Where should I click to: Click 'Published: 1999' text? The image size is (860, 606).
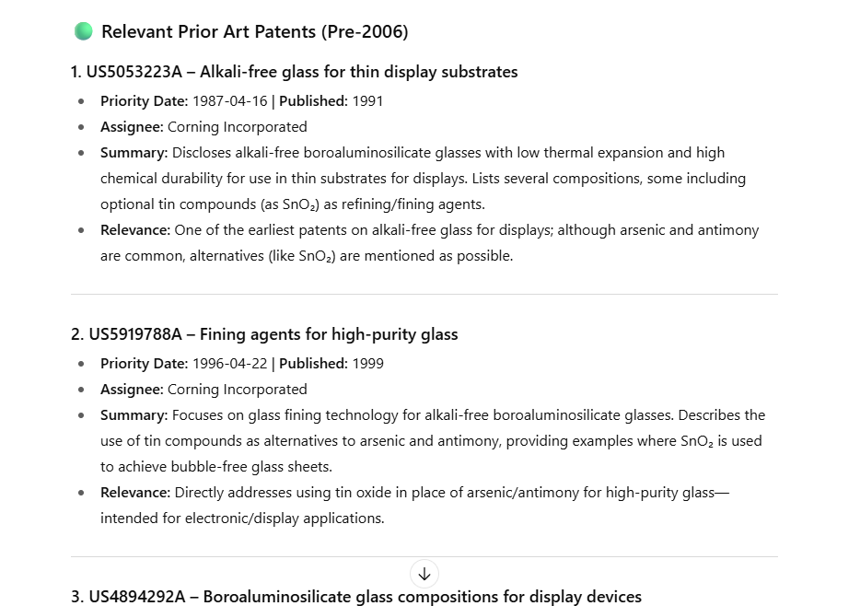pos(331,364)
